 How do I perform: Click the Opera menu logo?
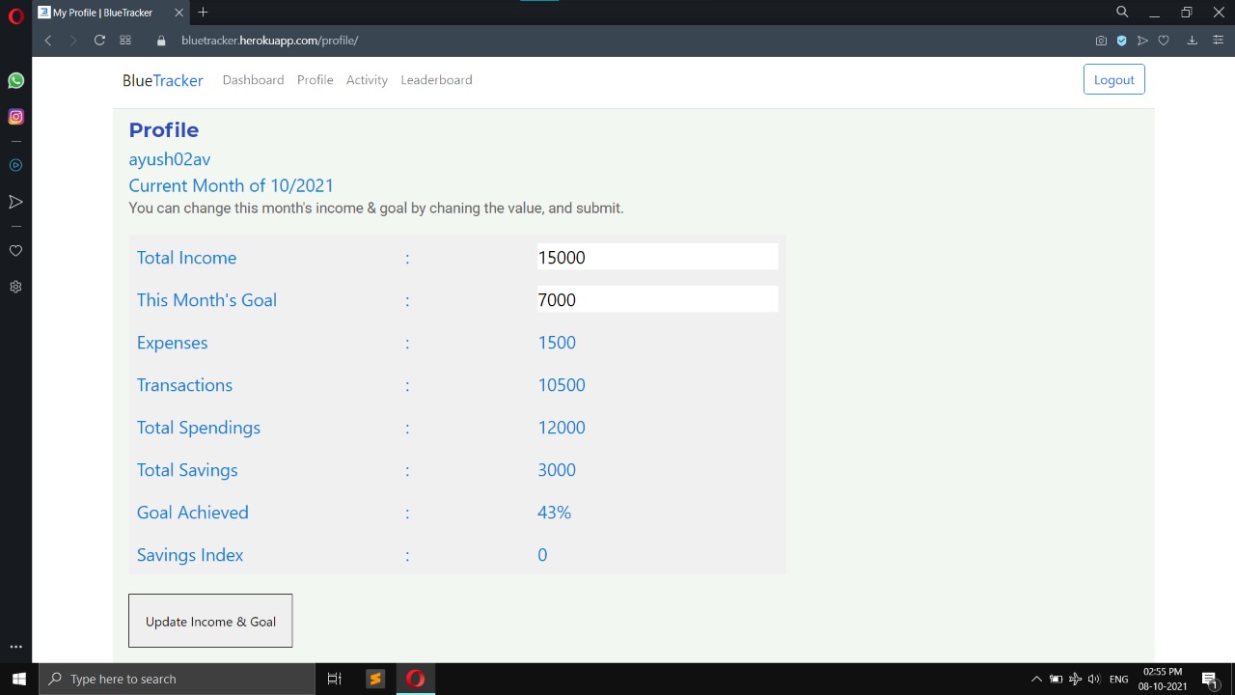coord(15,15)
